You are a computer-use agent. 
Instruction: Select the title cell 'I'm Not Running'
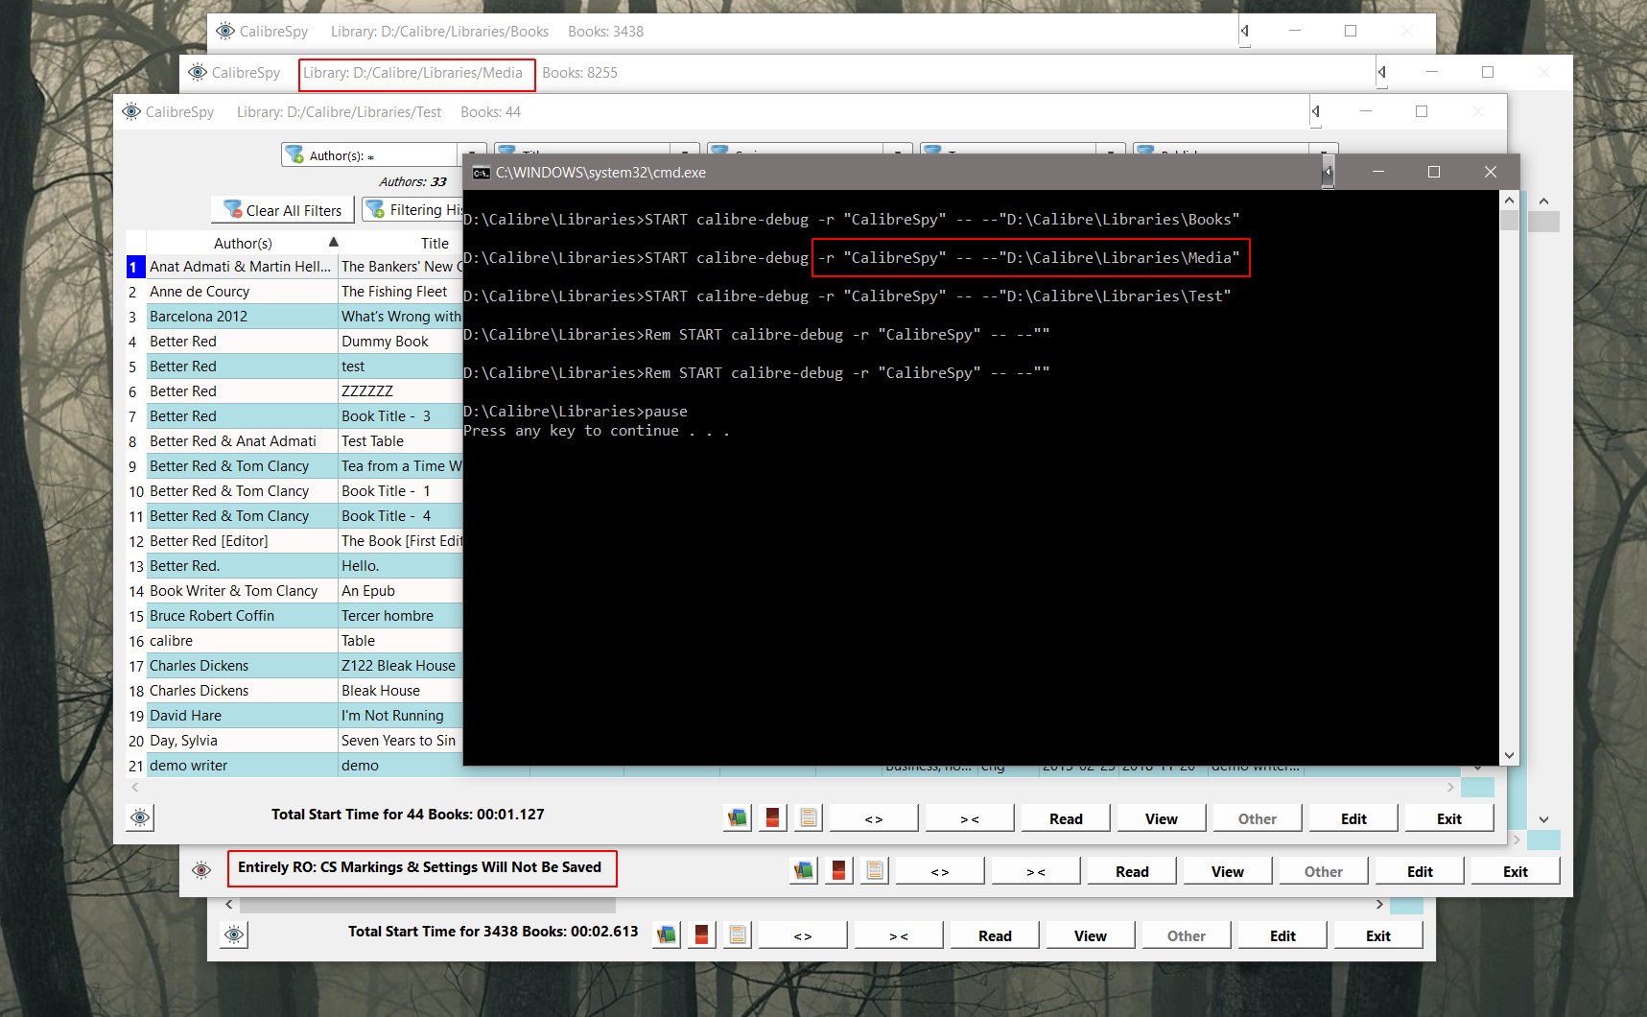401,716
